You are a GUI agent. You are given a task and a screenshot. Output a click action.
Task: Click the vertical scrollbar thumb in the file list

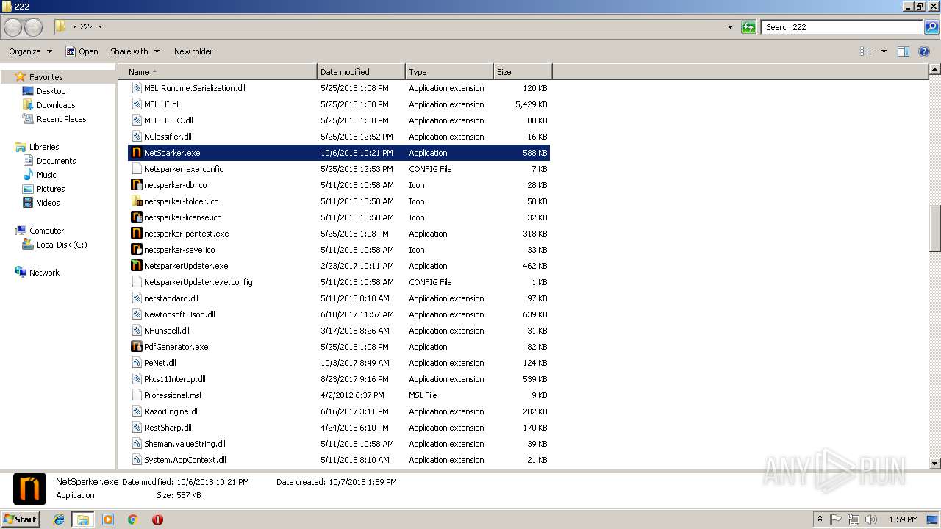tap(935, 228)
